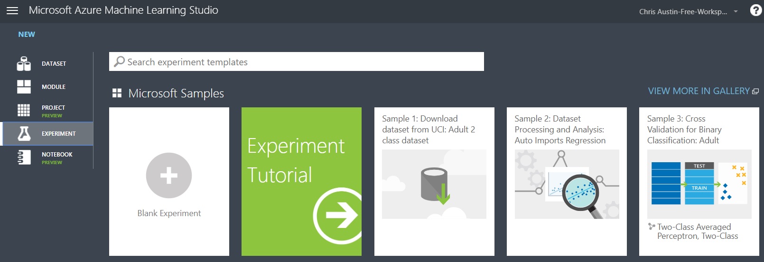Open Sample 1 Download dataset title
This screenshot has height=262, width=764.
(429, 130)
